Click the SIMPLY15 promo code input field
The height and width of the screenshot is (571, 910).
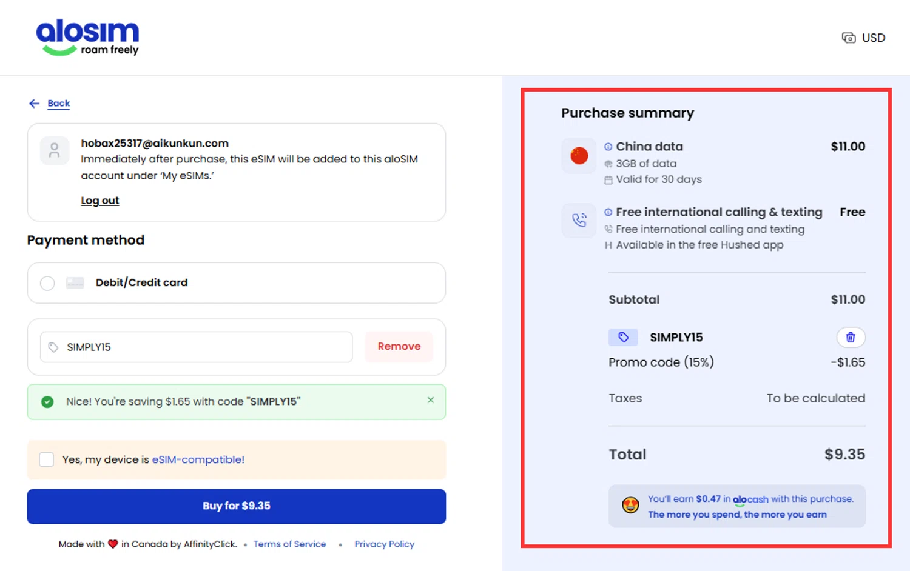click(x=196, y=347)
